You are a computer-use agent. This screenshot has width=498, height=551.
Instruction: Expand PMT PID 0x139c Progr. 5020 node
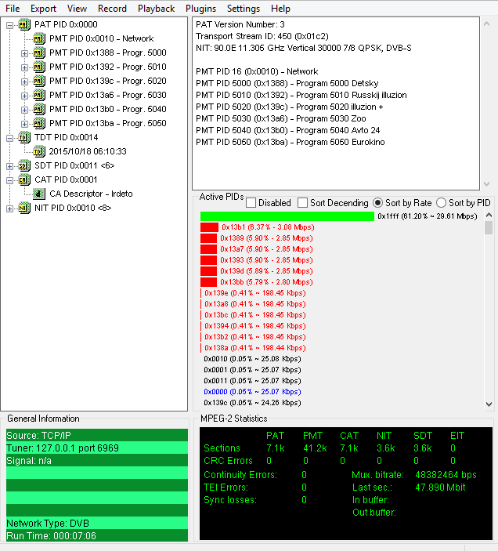24,82
